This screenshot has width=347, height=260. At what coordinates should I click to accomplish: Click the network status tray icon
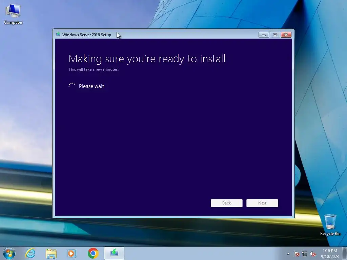[305, 254]
